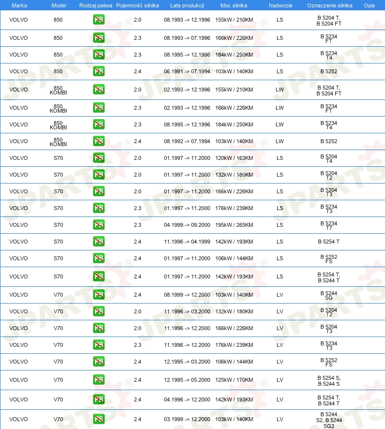Viewport: 385px width, 429px height.
Task: Select engine code B 5204 T4
Action: pos(329,159)
